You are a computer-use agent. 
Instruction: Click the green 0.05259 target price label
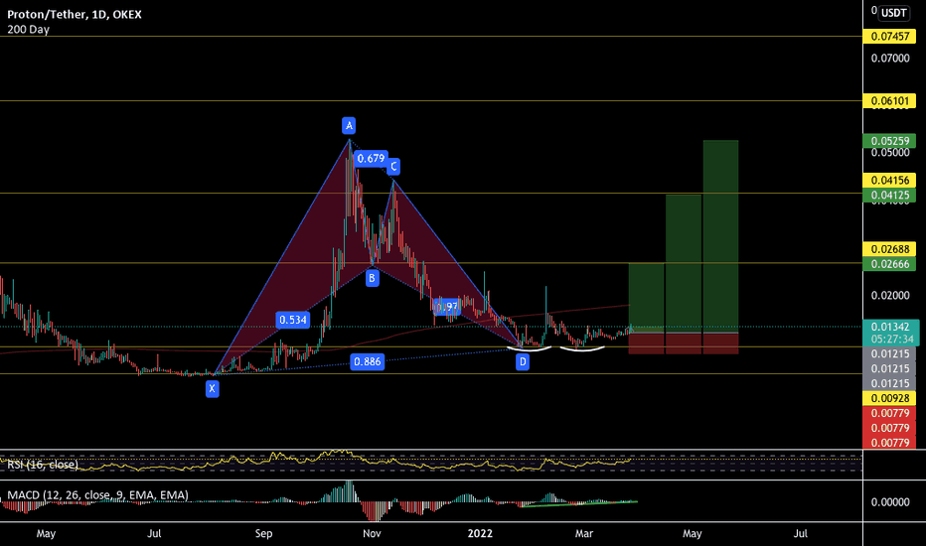(x=890, y=141)
